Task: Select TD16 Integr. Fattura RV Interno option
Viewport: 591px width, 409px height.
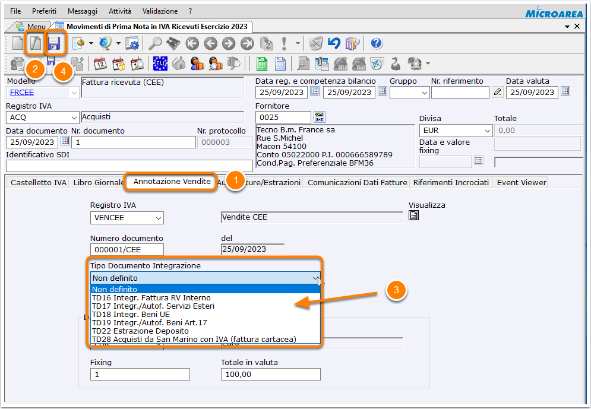Action: click(x=206, y=297)
